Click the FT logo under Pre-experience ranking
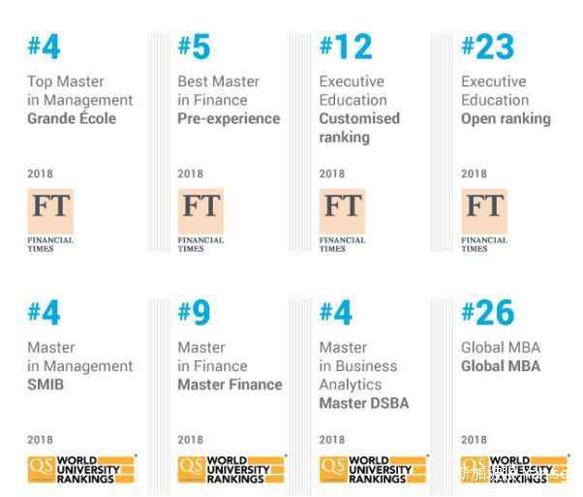Image resolution: width=583 pixels, height=497 pixels. click(200, 219)
